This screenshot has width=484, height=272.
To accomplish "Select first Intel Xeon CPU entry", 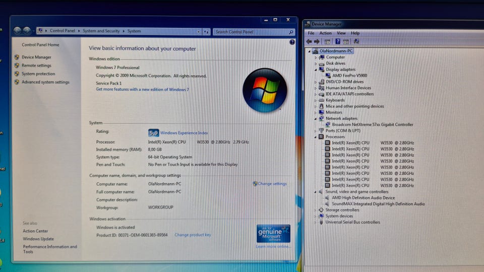I will click(x=373, y=143).
